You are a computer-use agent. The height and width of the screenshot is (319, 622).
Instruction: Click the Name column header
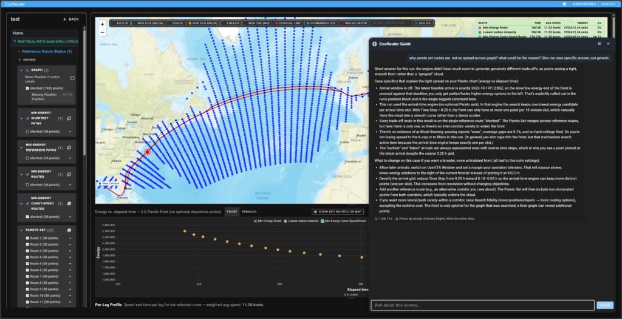click(x=18, y=33)
